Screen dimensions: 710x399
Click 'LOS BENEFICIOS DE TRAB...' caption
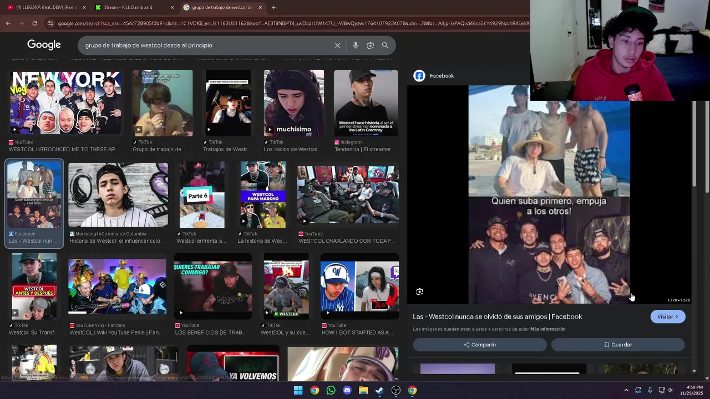click(211, 332)
